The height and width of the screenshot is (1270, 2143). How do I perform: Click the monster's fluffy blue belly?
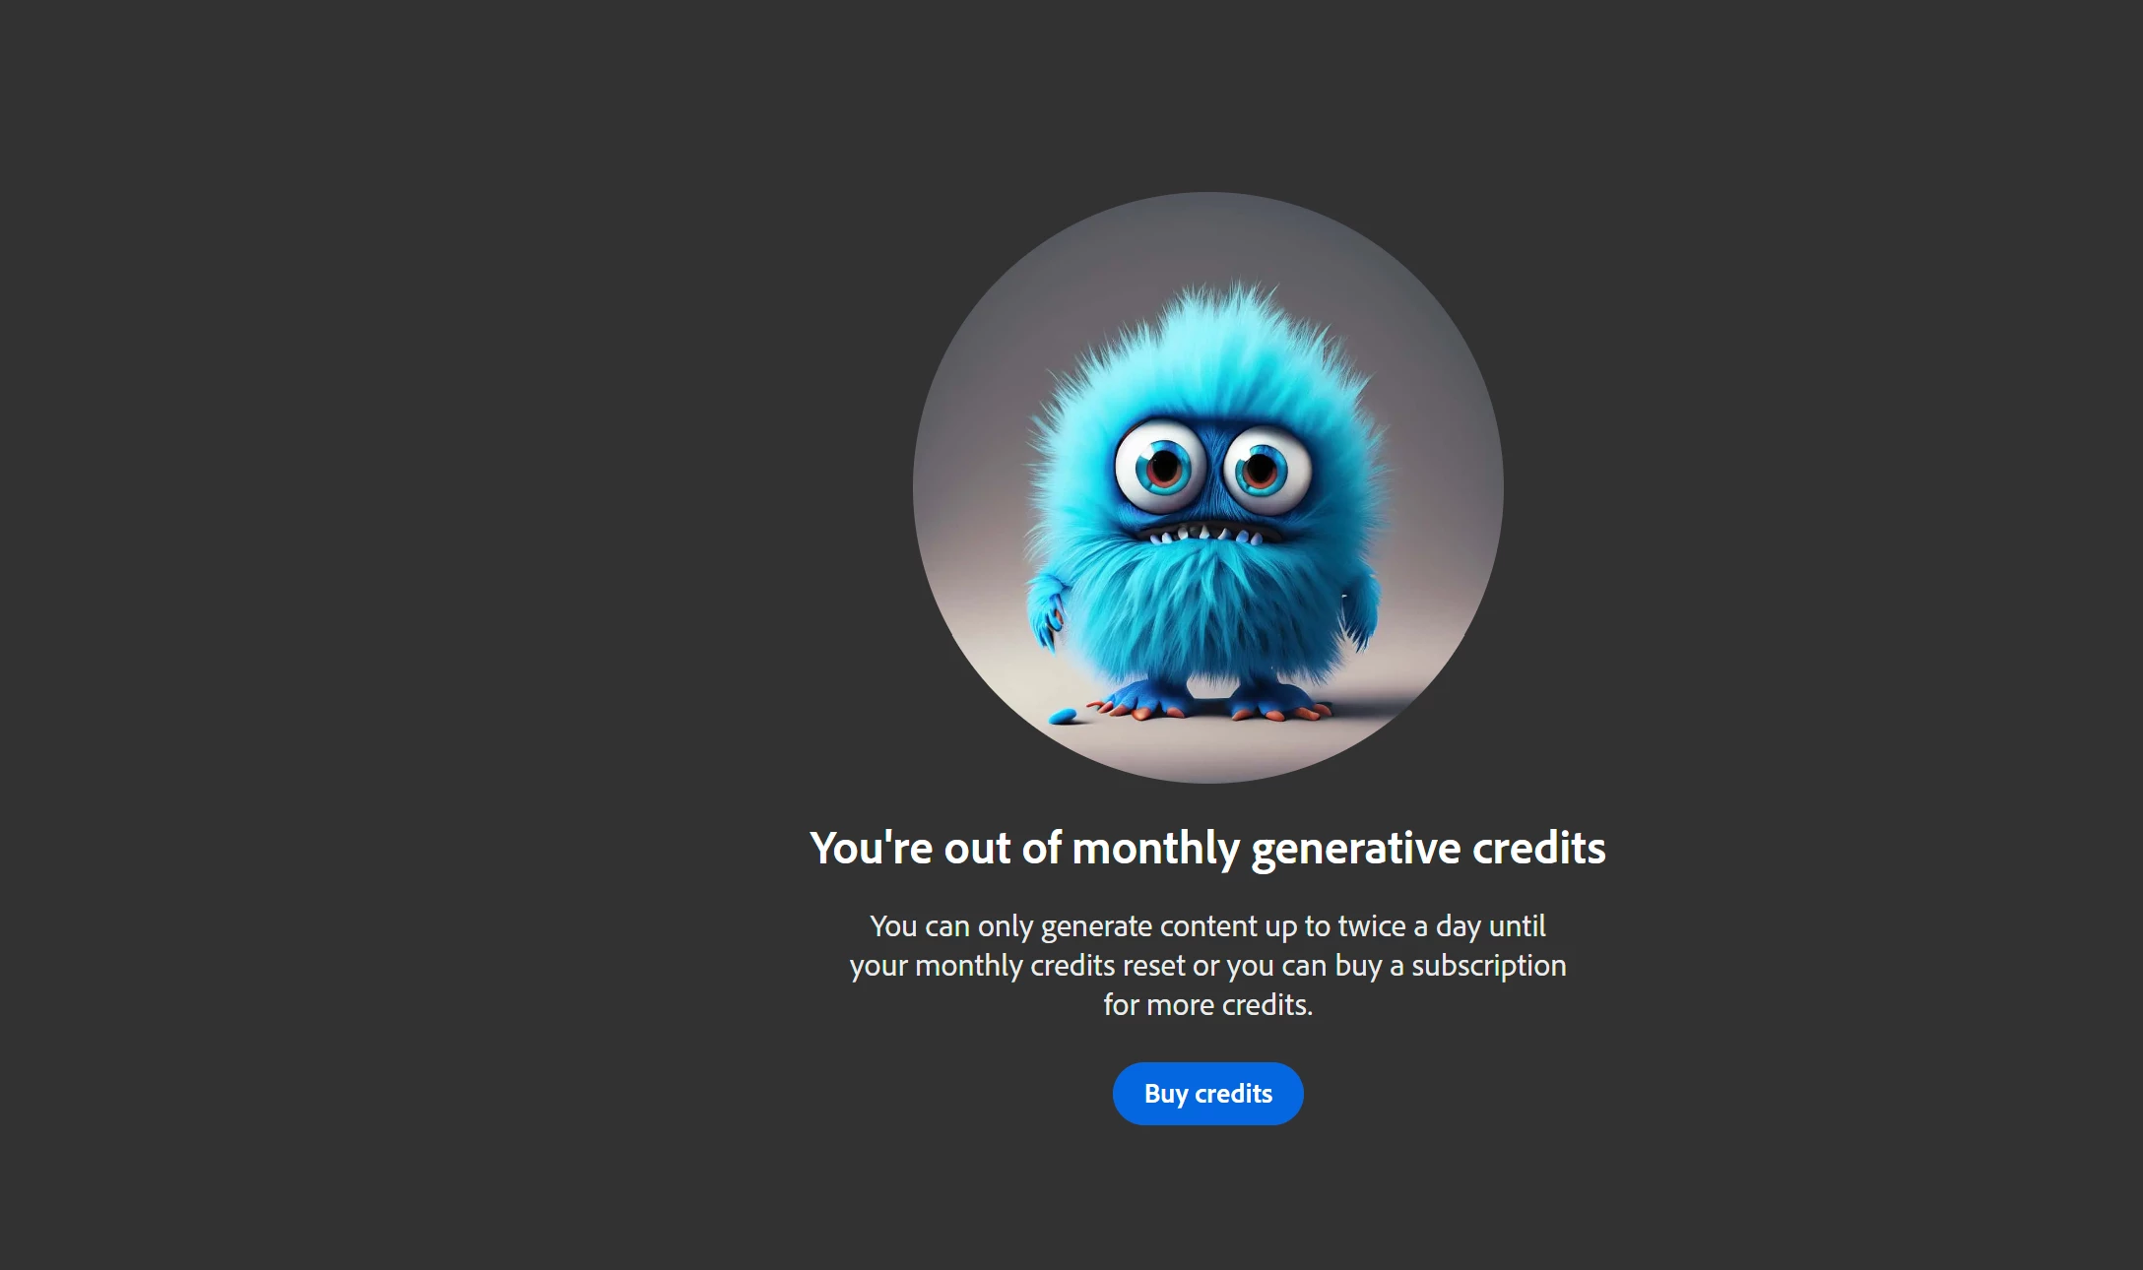tap(1205, 610)
